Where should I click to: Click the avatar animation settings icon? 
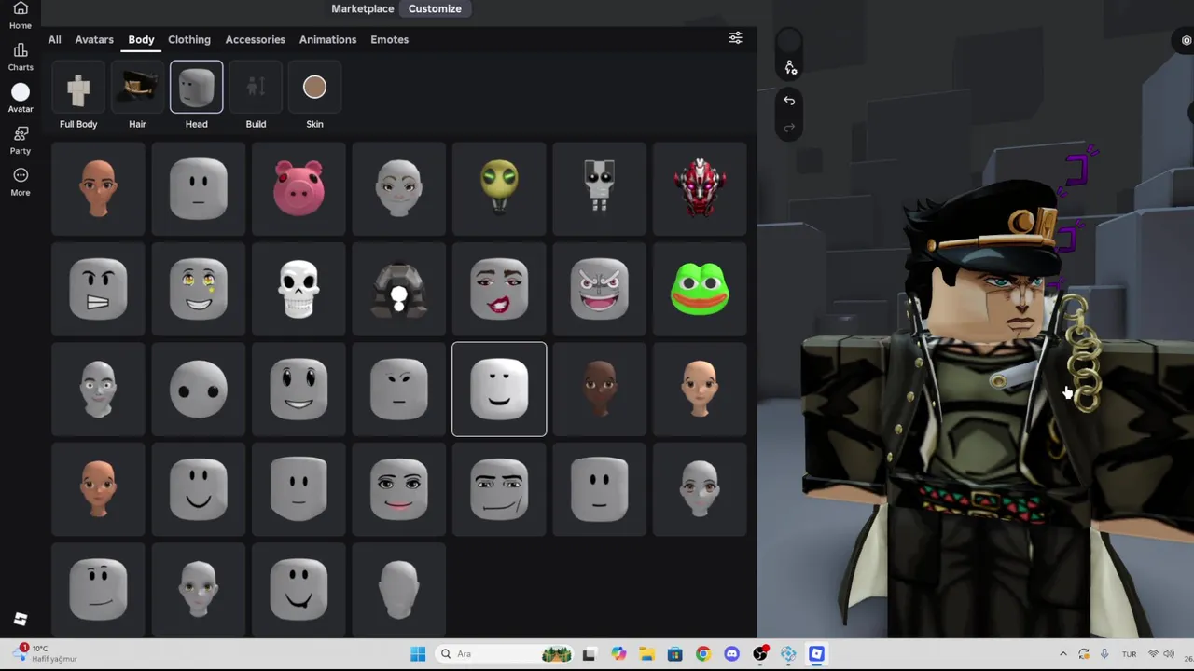tap(789, 67)
